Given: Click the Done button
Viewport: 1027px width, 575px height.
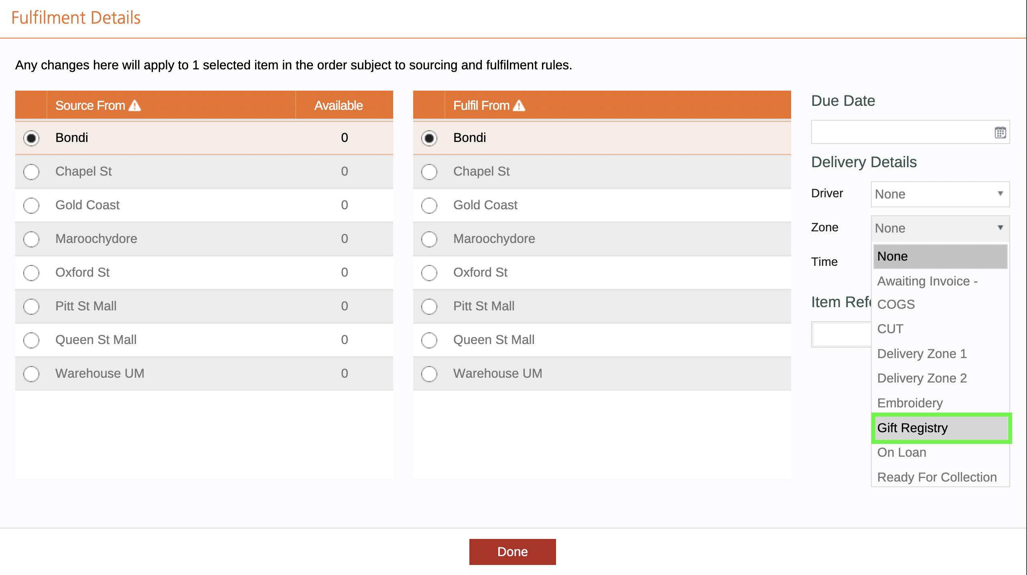Looking at the screenshot, I should (512, 552).
